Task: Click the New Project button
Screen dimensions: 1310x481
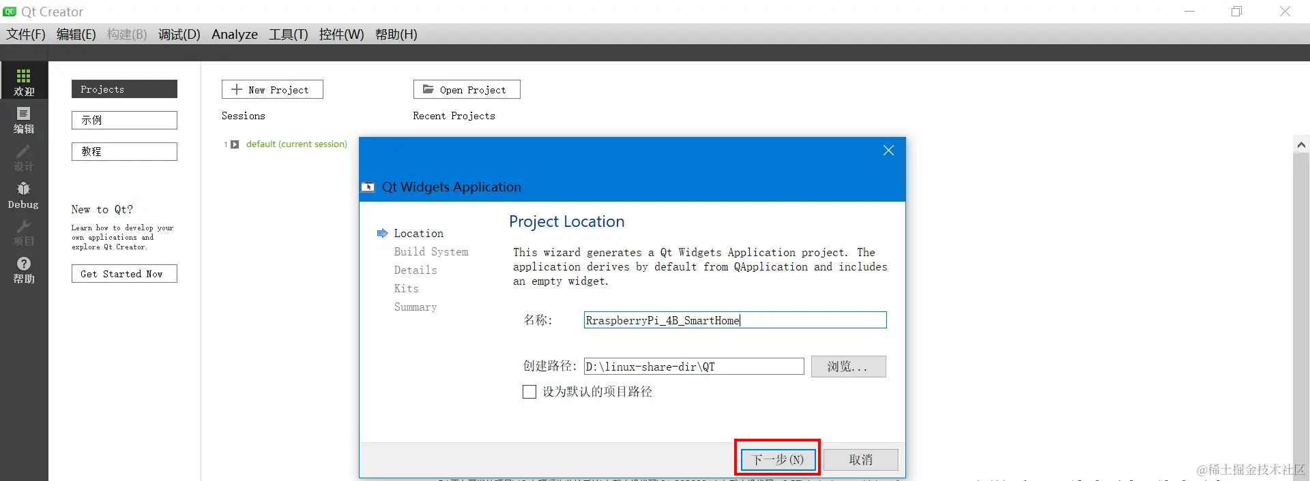Action: [x=272, y=89]
